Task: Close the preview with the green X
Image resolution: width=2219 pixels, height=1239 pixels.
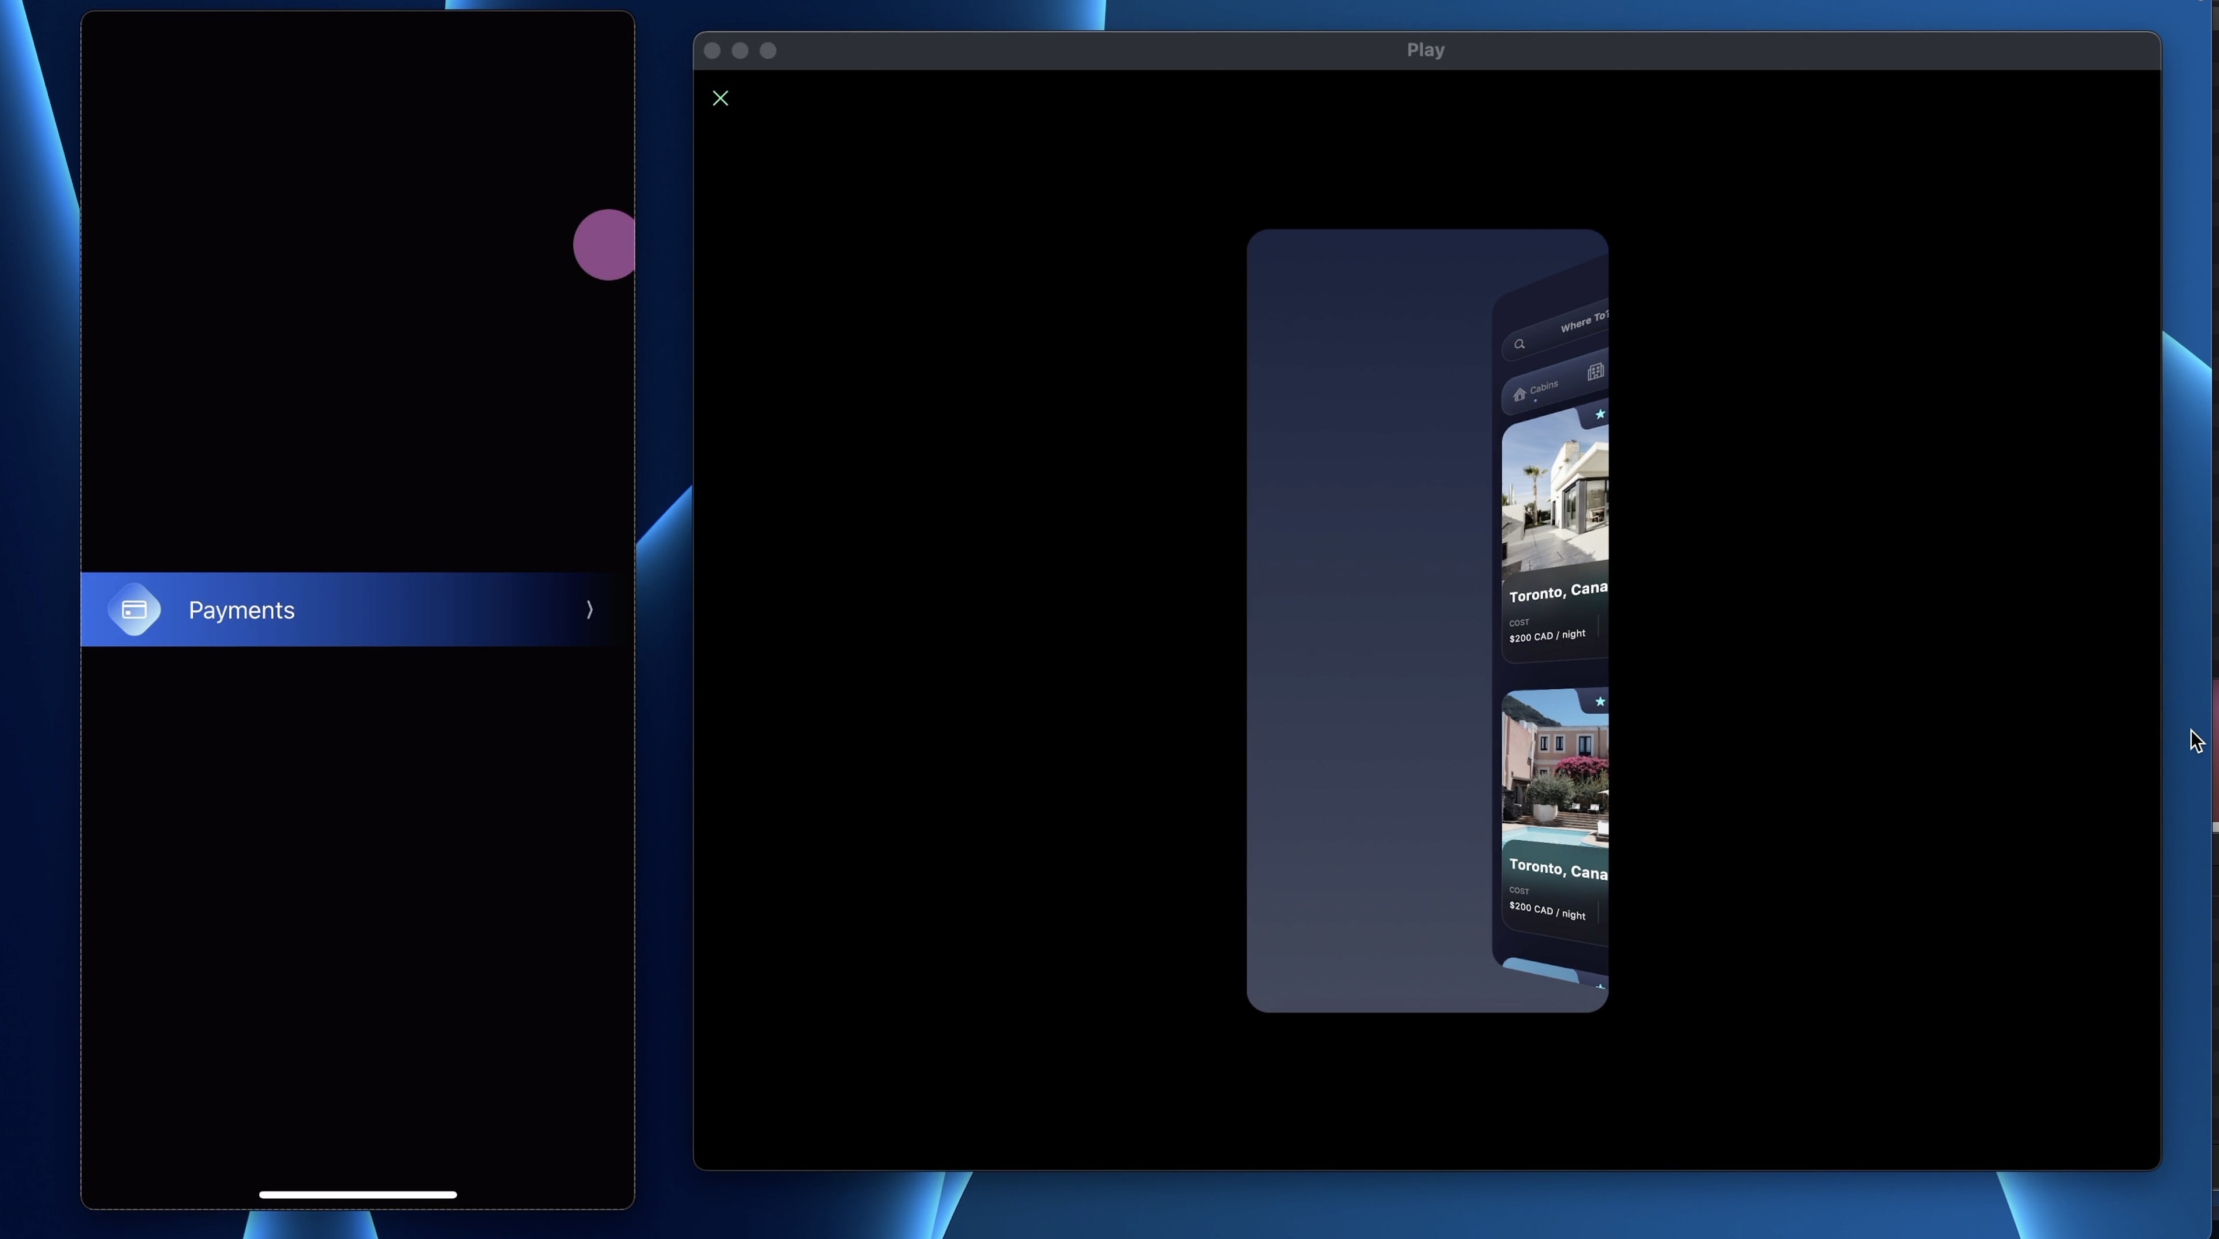Action: [720, 98]
